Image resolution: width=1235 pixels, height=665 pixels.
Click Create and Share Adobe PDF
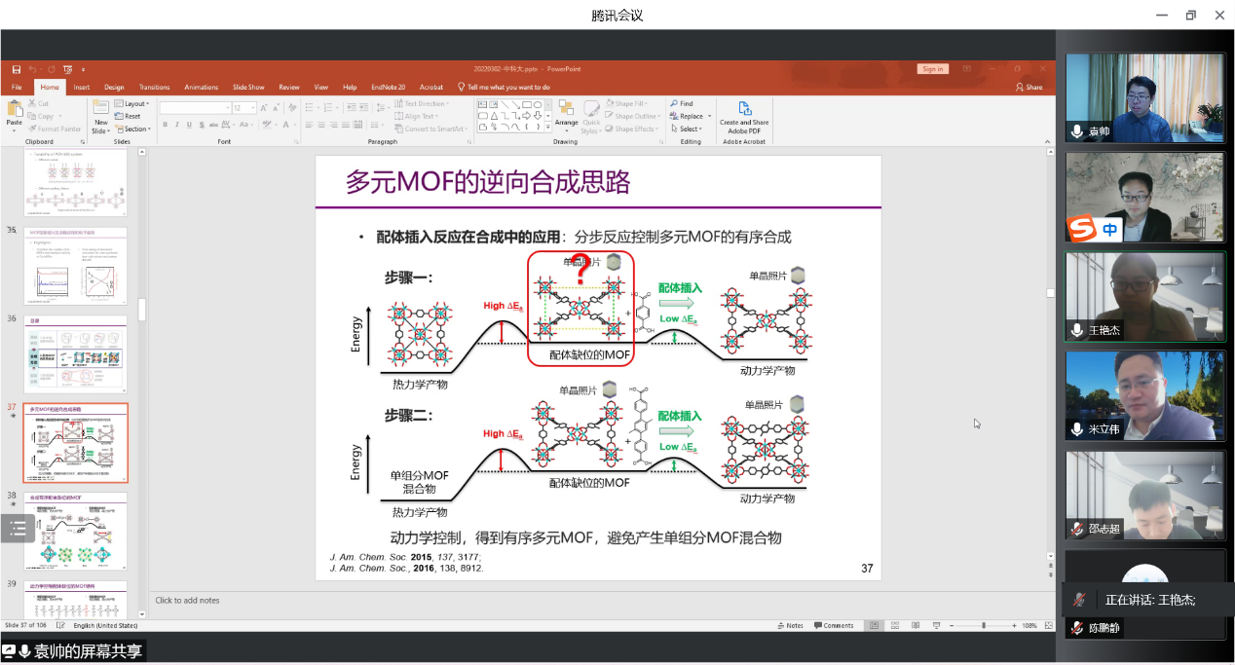pyautogui.click(x=744, y=115)
